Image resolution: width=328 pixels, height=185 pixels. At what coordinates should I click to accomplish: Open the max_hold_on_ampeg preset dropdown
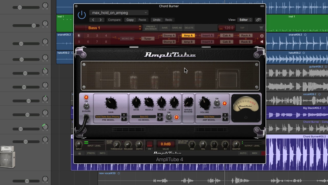point(119,13)
